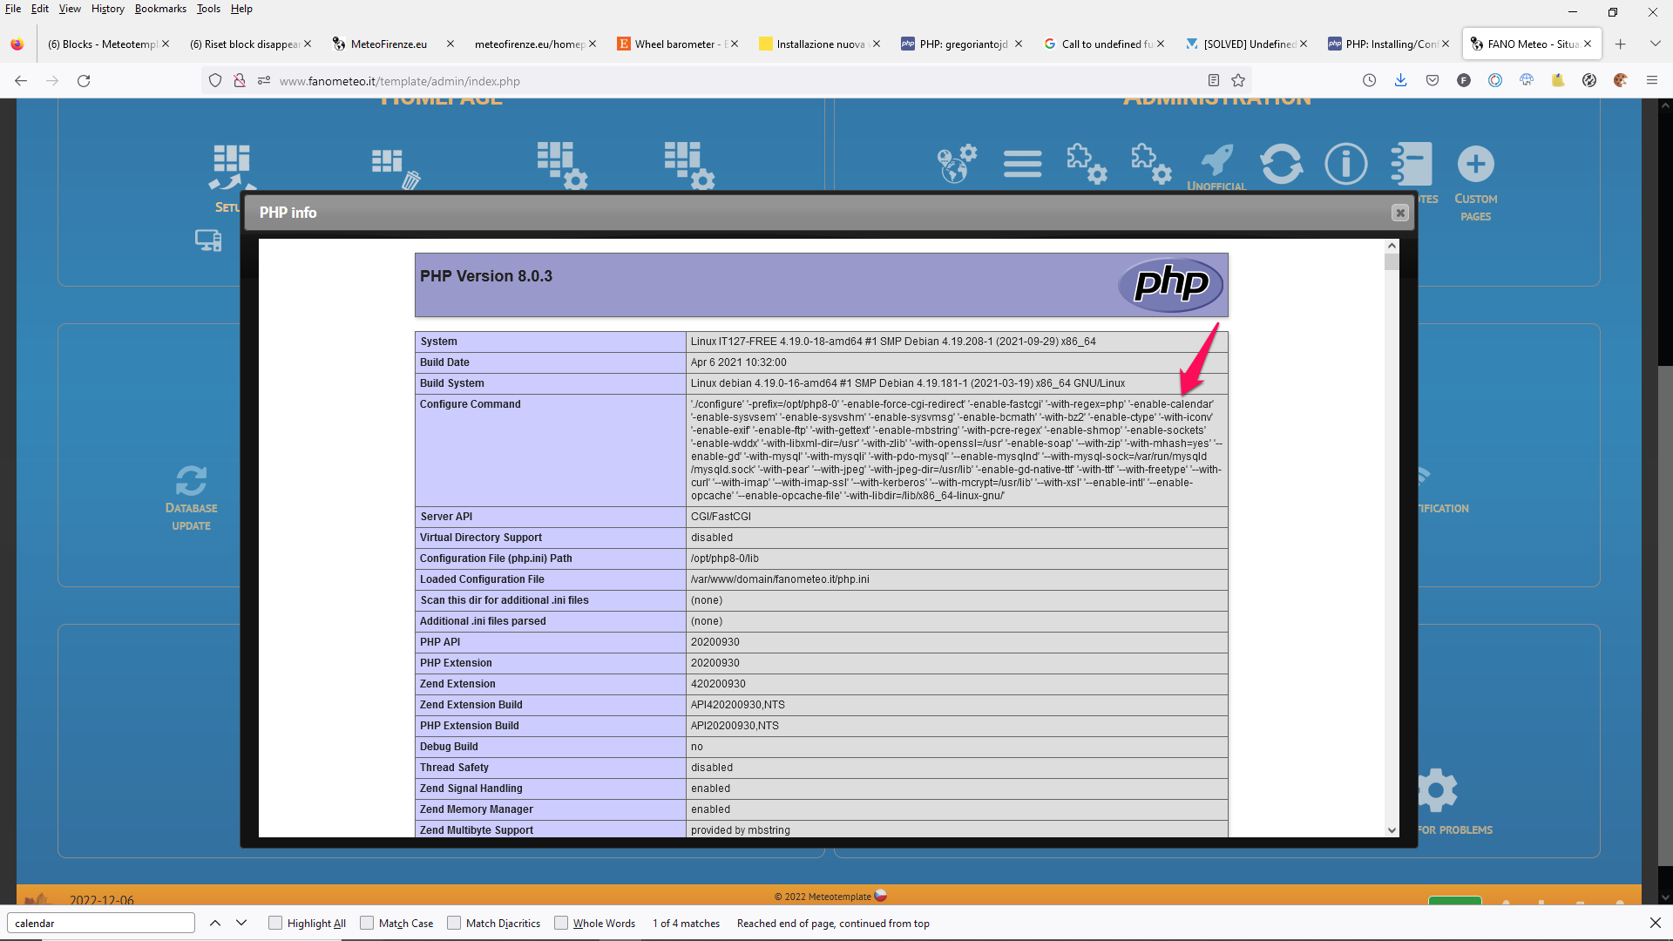The image size is (1673, 941).
Task: Bookmark this page with the star icon
Action: tap(1238, 81)
